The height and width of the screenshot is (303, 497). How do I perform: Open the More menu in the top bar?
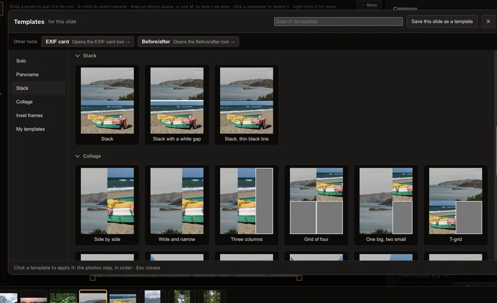point(369,5)
